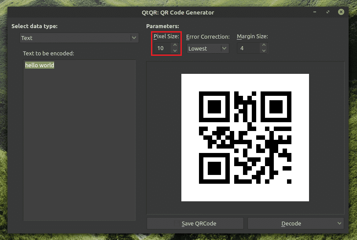Click the 'hello world' text in the editor
The image size is (357, 240).
40,65
